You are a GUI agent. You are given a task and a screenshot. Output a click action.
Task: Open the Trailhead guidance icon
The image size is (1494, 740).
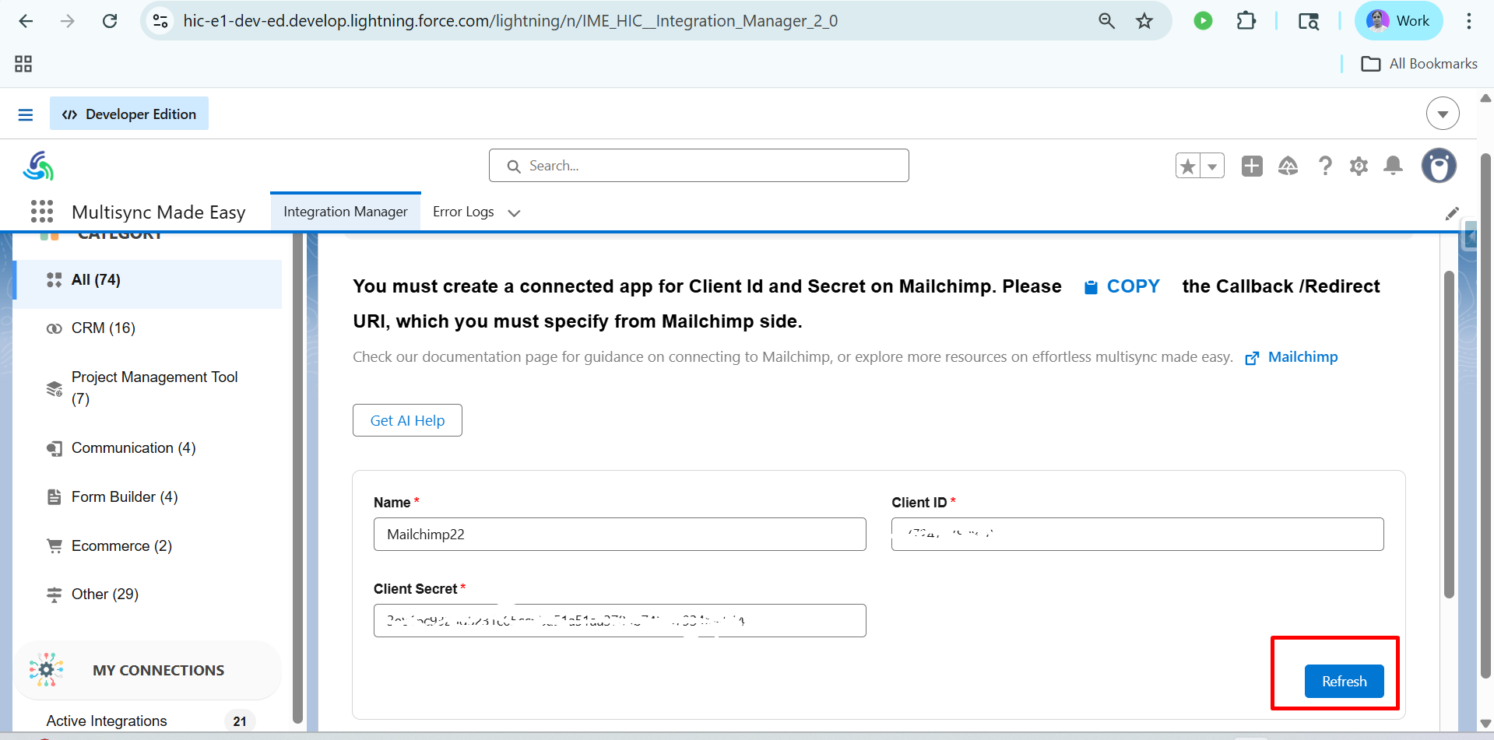(x=1288, y=166)
